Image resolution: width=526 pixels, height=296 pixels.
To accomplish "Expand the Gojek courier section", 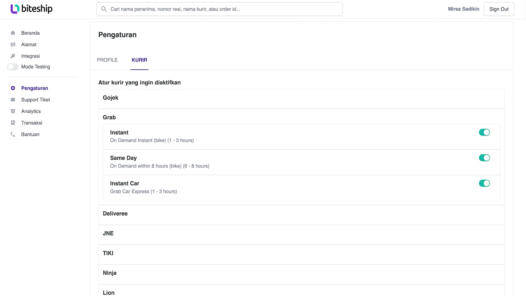I will [x=301, y=99].
